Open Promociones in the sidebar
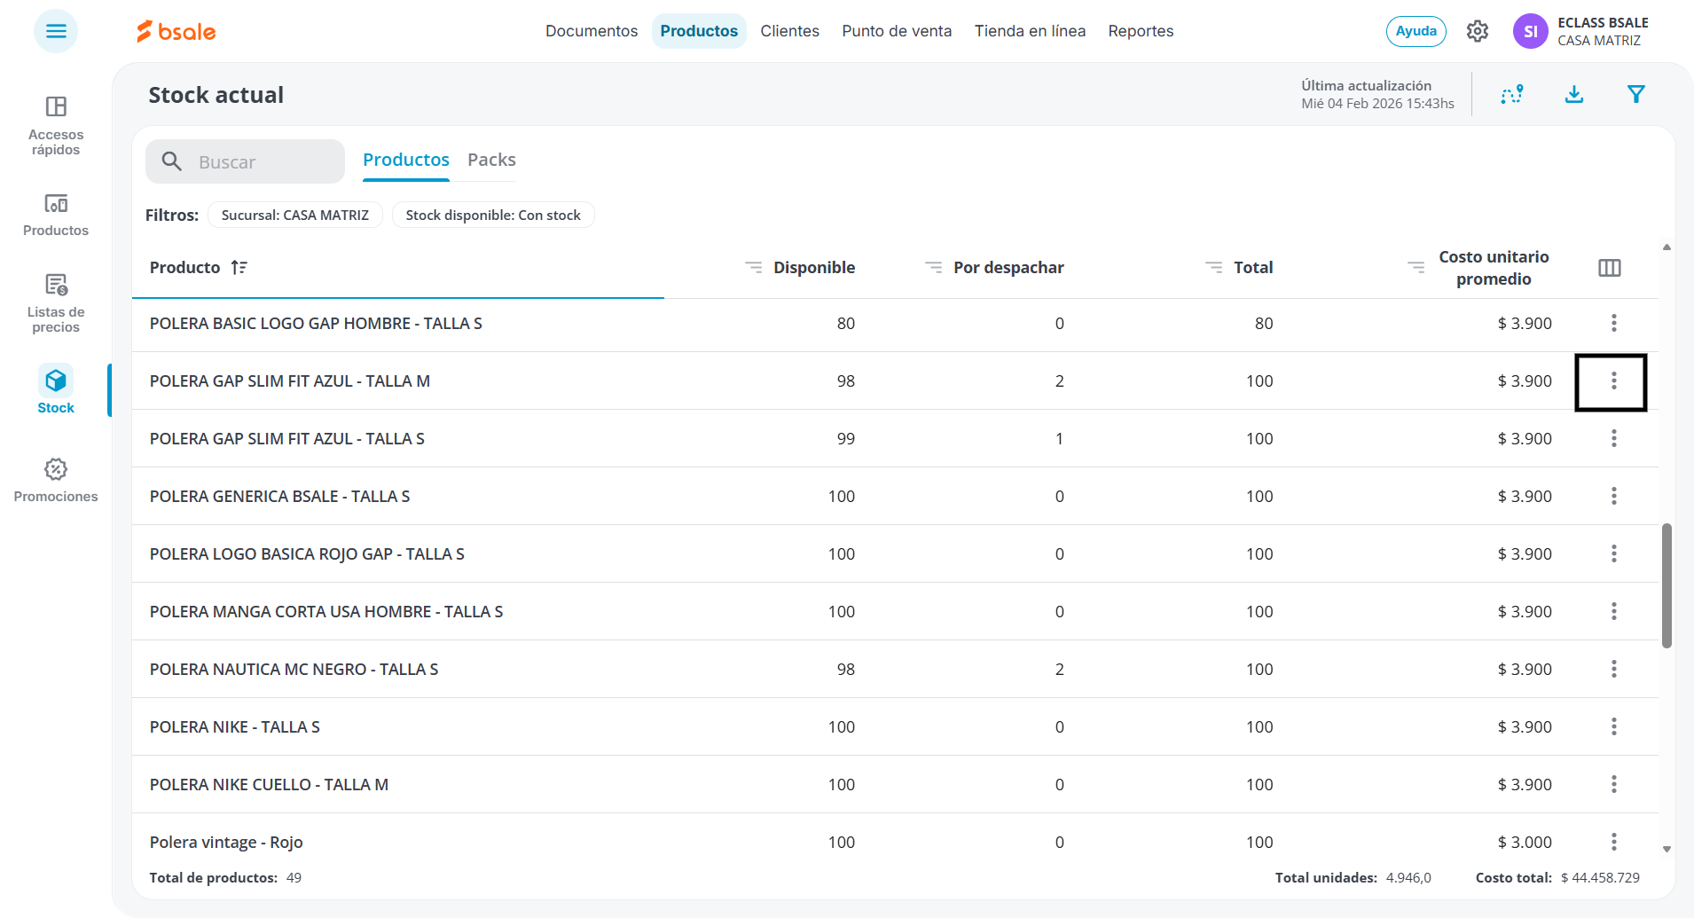The width and height of the screenshot is (1694, 918). pyautogui.click(x=56, y=480)
